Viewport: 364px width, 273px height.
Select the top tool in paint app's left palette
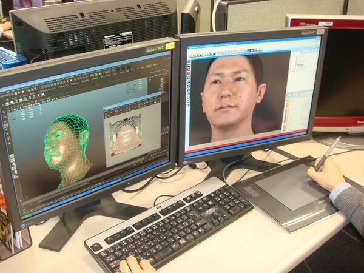(x=189, y=61)
